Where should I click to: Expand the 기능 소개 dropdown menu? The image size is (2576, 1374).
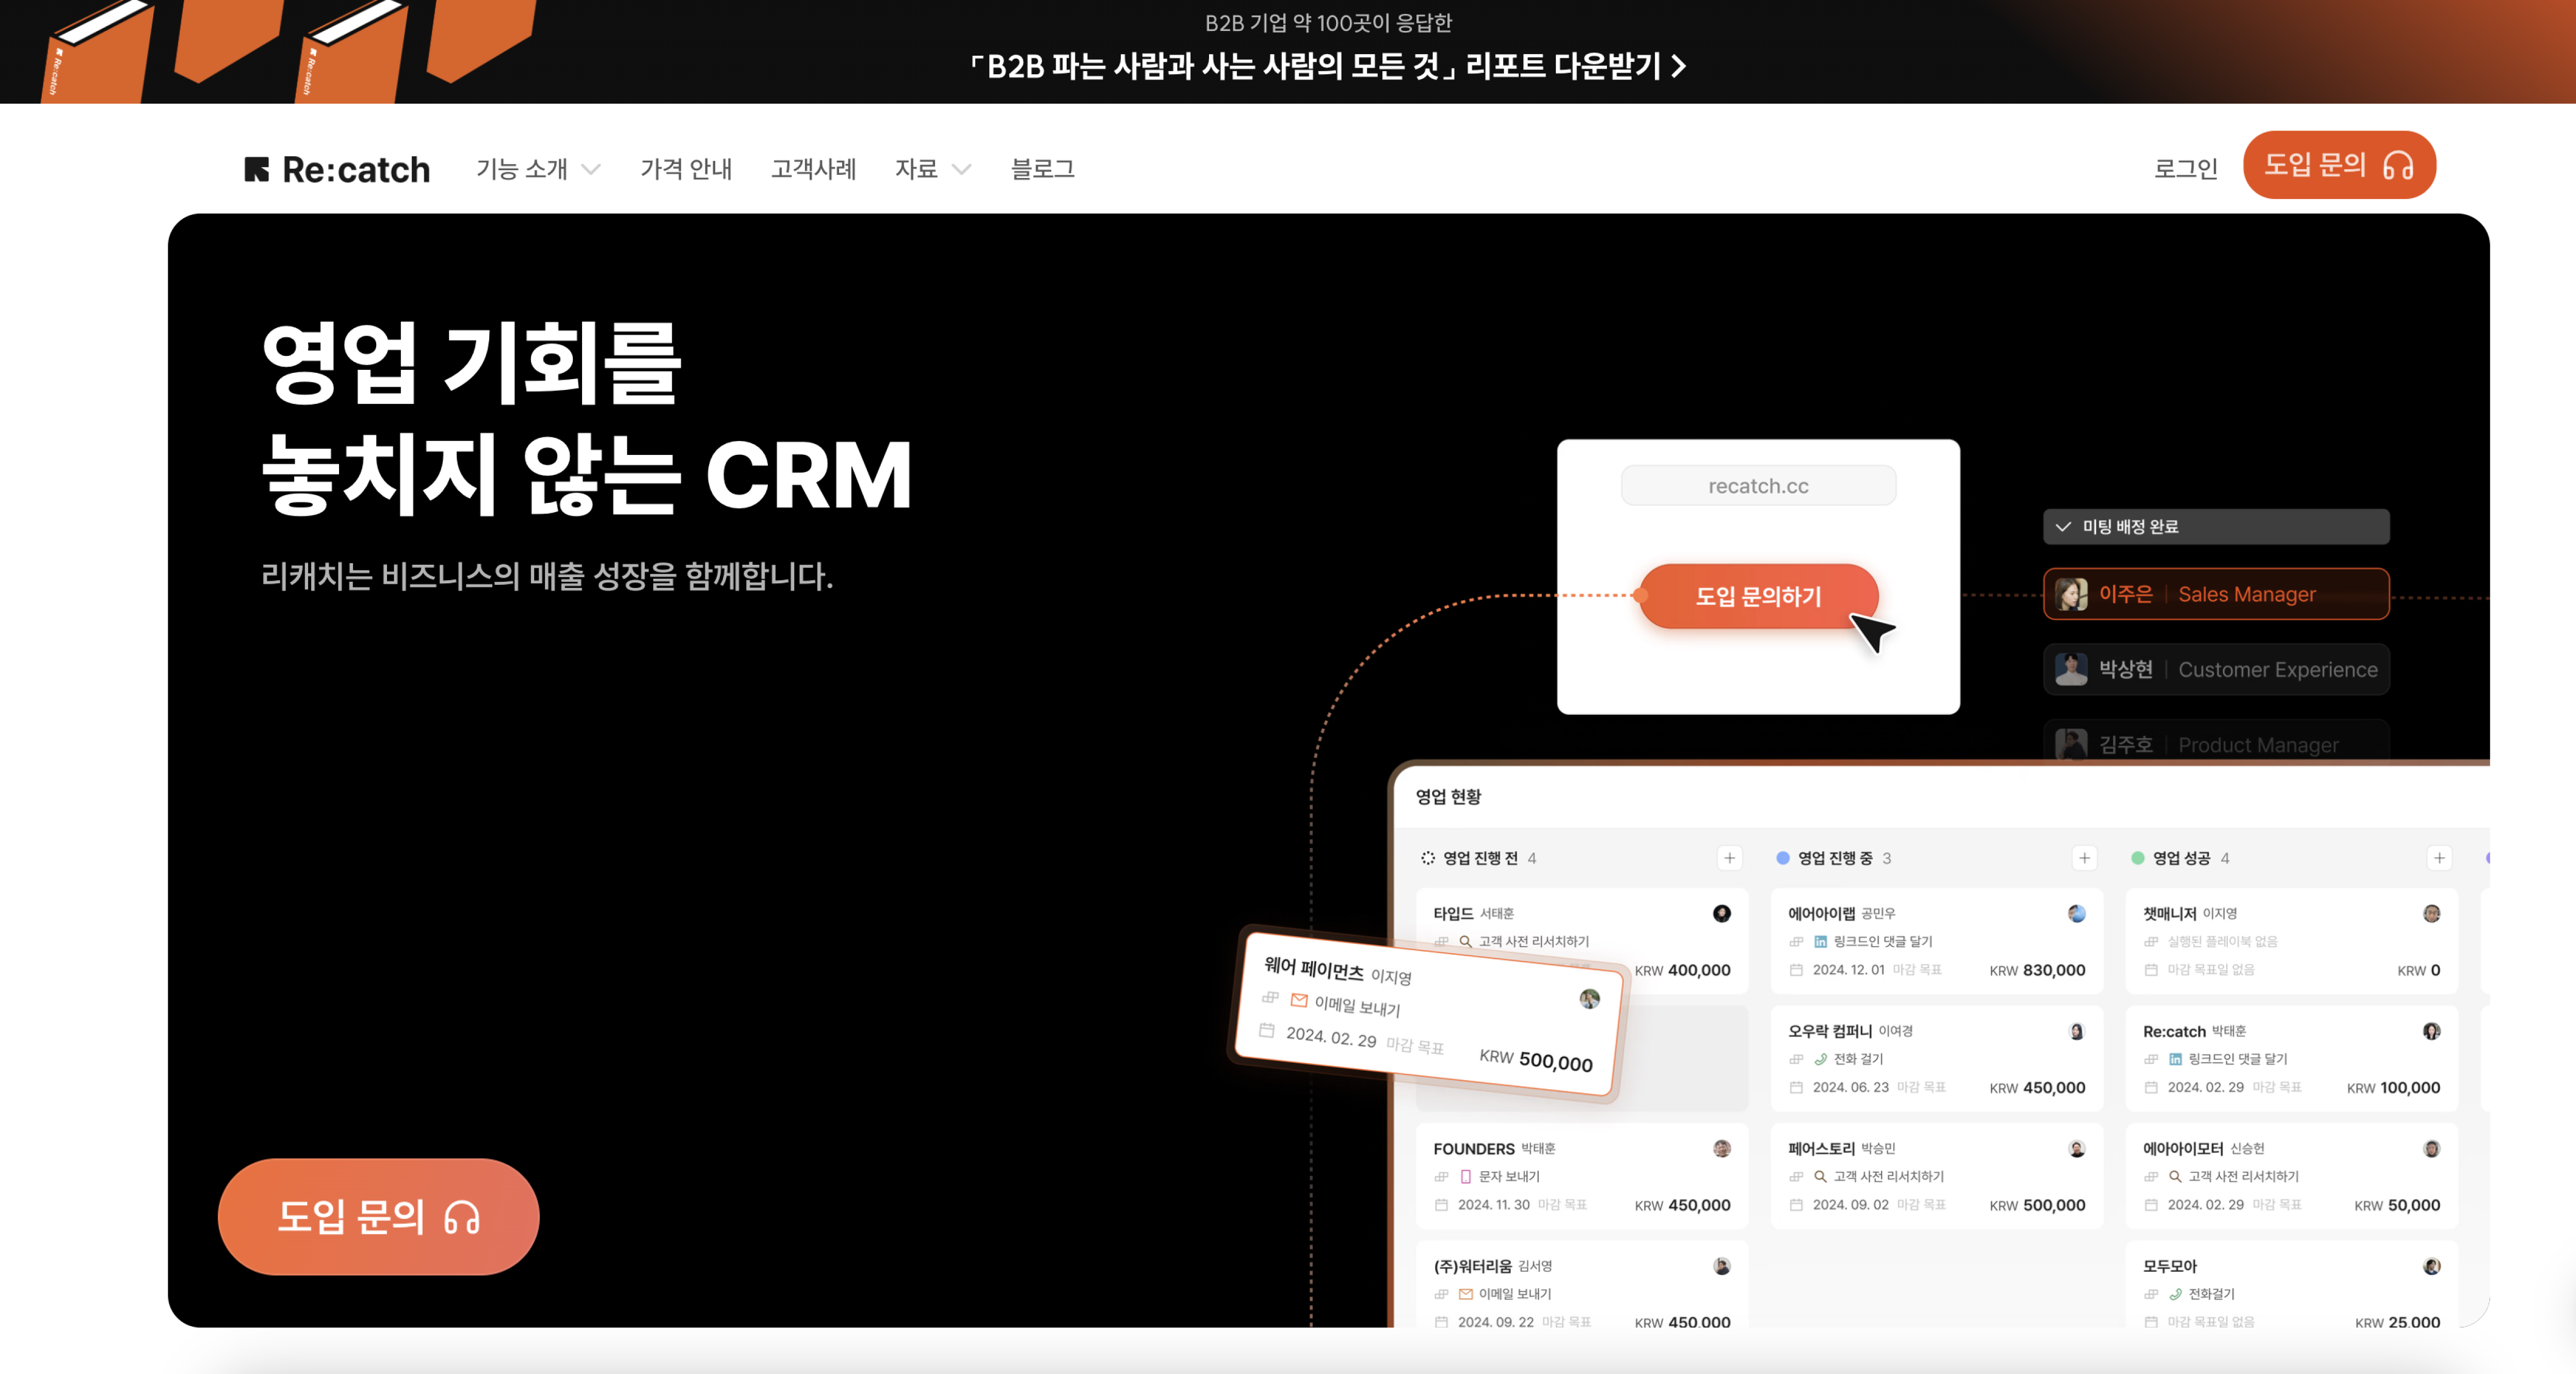point(538,170)
